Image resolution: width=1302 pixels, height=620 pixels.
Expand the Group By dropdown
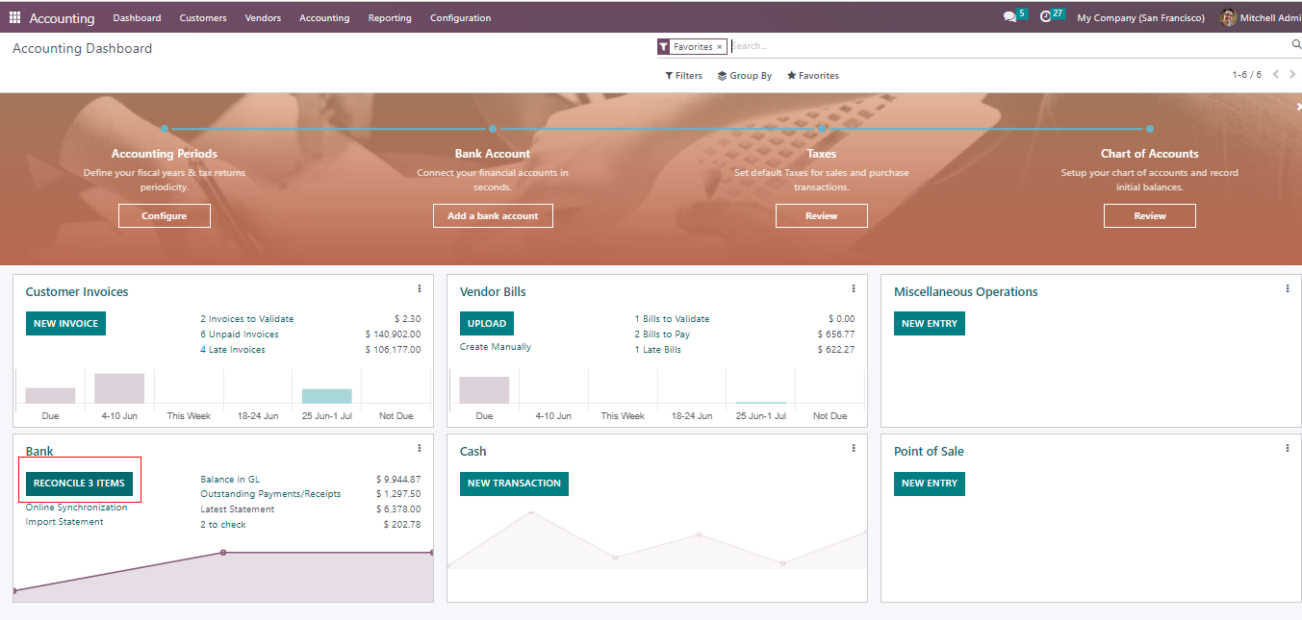pos(745,76)
